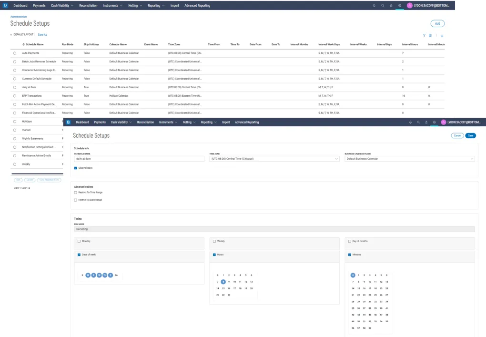
Task: Open the column chooser icon above the grid
Action: (x=430, y=35)
